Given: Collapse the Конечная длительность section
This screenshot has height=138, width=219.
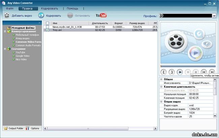Looking at the screenshot, I should tap(161, 87).
